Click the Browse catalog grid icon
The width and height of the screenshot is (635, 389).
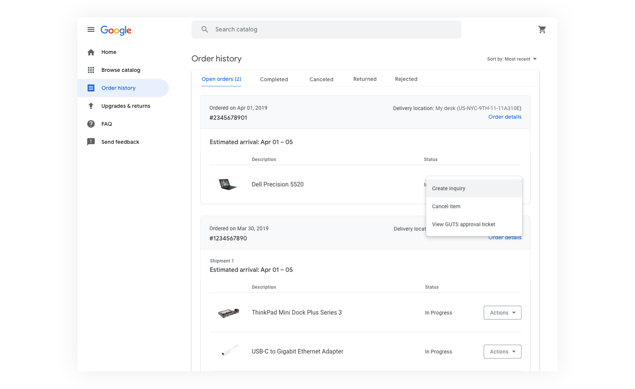(91, 70)
